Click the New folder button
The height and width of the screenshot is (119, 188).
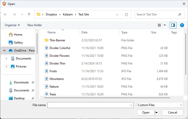pos(35,25)
